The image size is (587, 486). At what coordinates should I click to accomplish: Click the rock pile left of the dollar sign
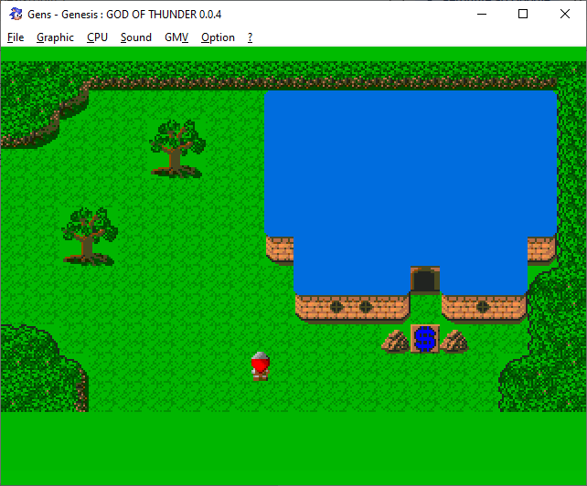[x=395, y=342]
